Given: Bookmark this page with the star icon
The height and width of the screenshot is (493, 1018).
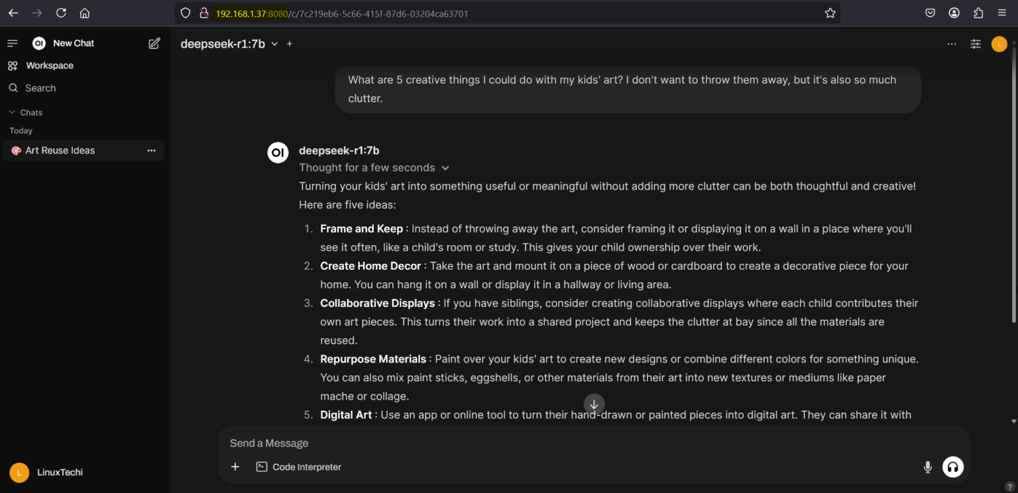Looking at the screenshot, I should point(830,13).
